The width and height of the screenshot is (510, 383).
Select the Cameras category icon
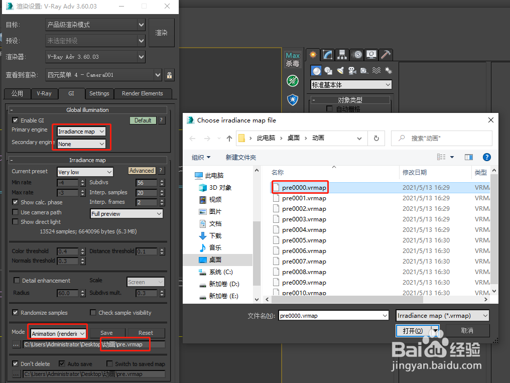352,71
